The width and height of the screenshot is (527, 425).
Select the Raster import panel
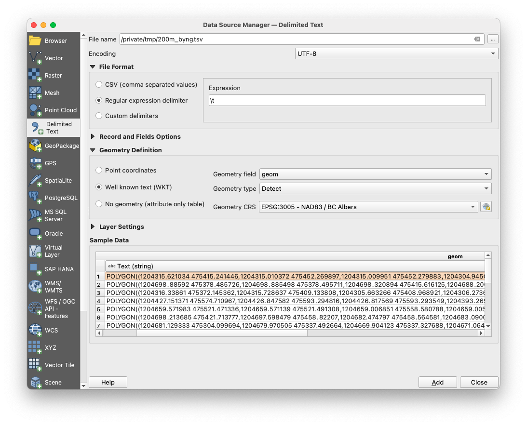click(x=55, y=75)
